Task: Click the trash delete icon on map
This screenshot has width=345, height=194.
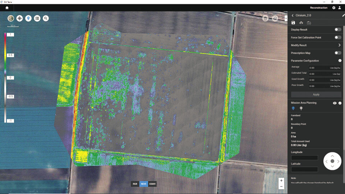Action: click(x=265, y=18)
